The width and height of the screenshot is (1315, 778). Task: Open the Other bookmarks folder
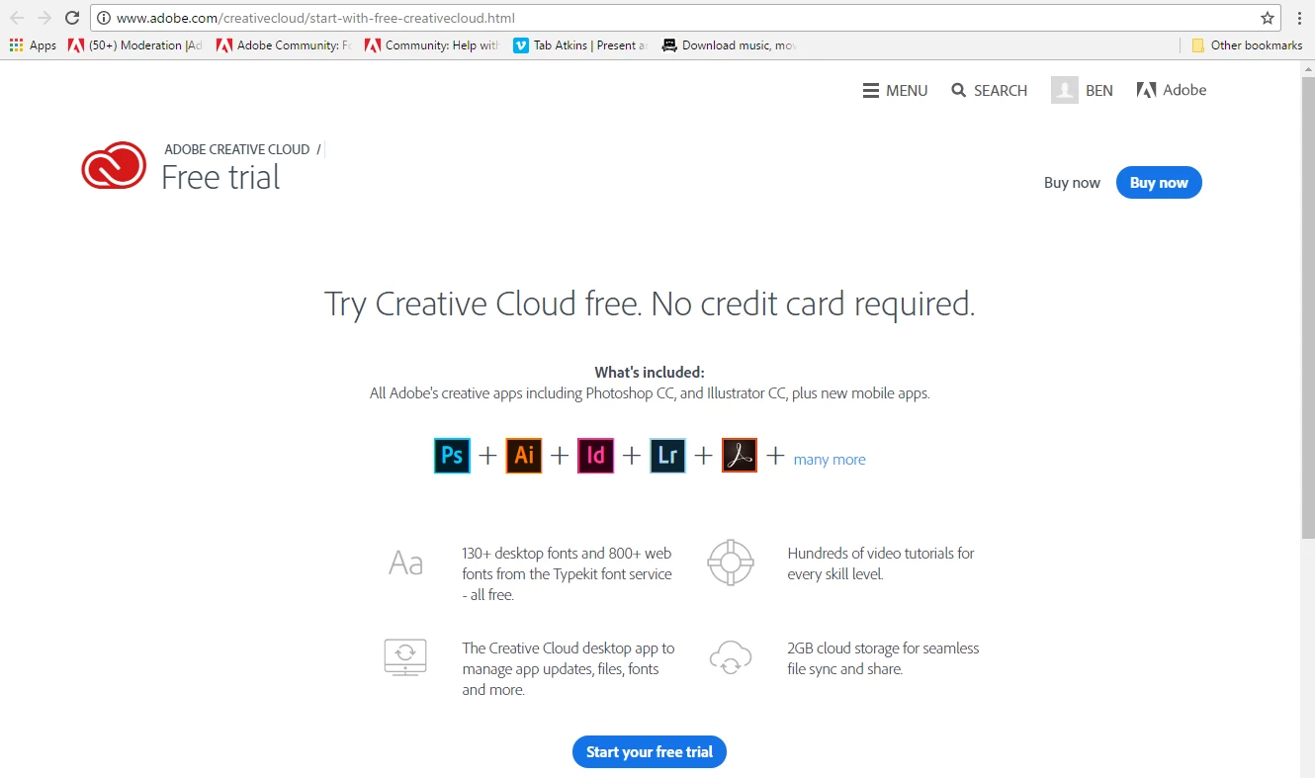[x=1247, y=45]
